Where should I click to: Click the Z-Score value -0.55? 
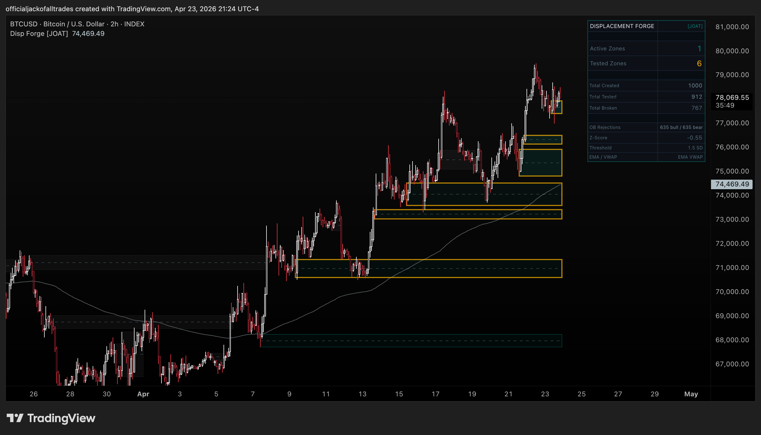click(x=694, y=138)
